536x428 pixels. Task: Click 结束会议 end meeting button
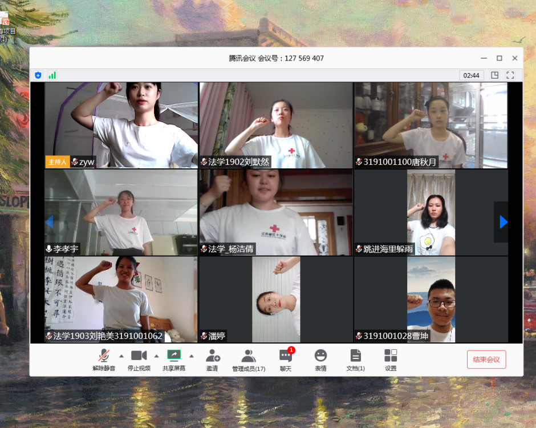(x=486, y=360)
